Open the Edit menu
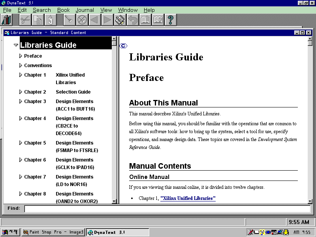This screenshot has width=316, height=237. pyautogui.click(x=22, y=10)
